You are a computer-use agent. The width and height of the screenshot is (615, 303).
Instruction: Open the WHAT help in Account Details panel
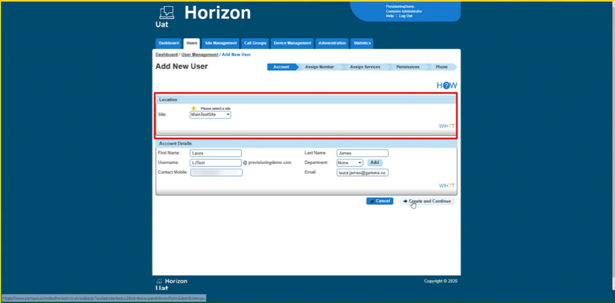pos(447,185)
